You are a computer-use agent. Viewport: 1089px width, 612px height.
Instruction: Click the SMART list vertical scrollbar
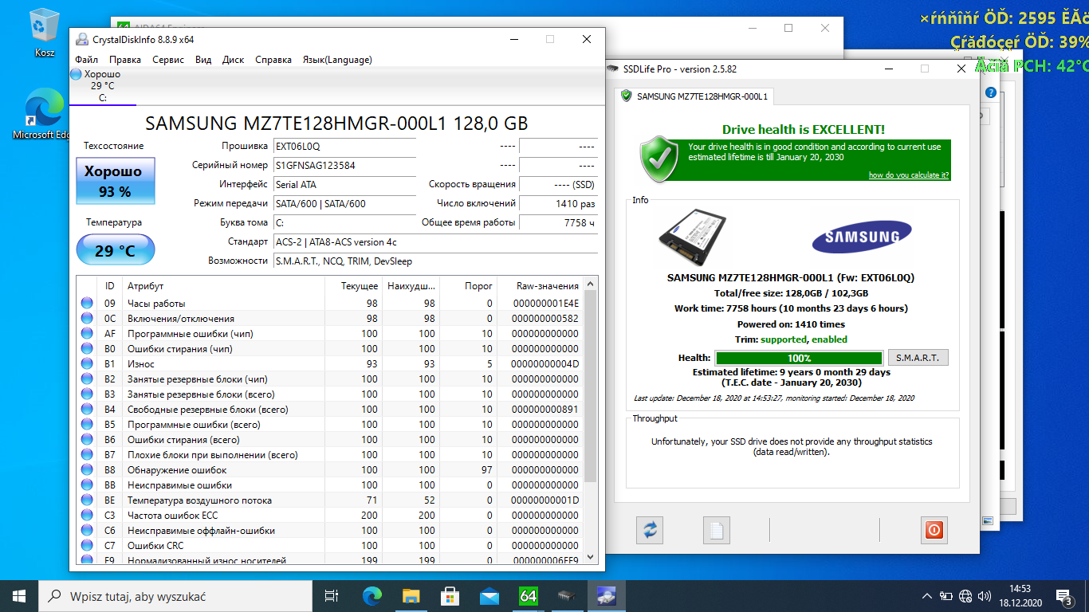591,386
